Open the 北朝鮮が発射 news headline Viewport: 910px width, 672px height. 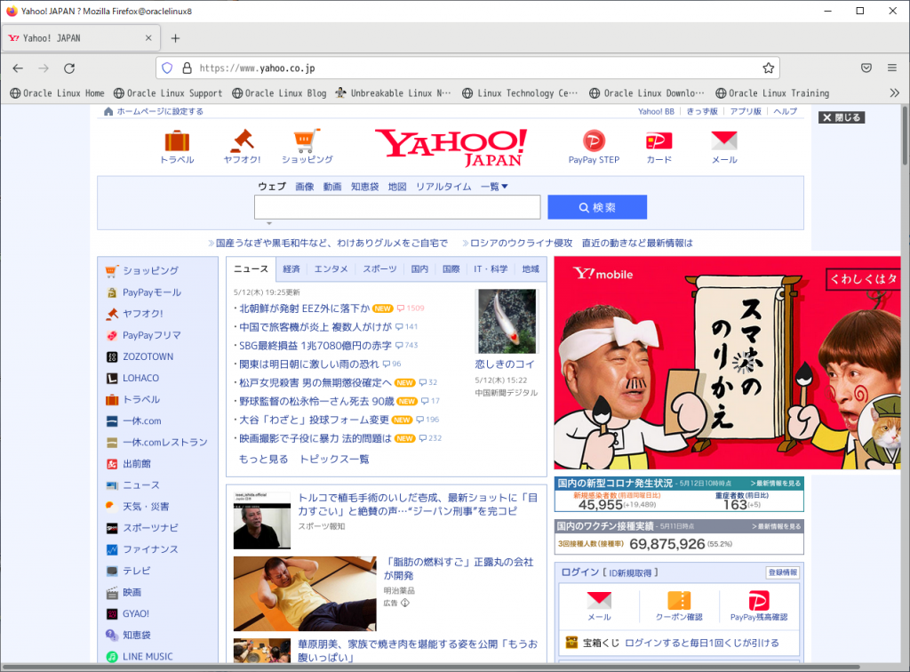tap(305, 308)
